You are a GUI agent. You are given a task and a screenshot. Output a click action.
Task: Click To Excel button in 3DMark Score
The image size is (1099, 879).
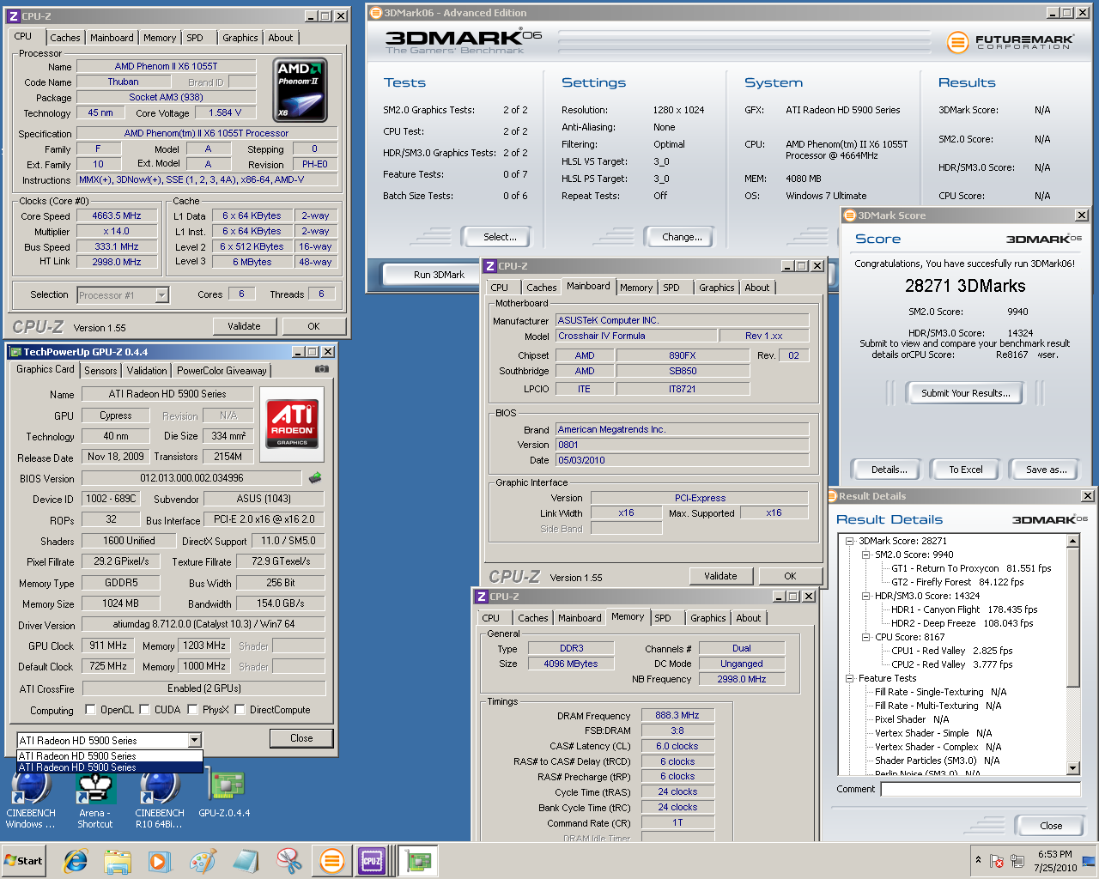(x=965, y=470)
